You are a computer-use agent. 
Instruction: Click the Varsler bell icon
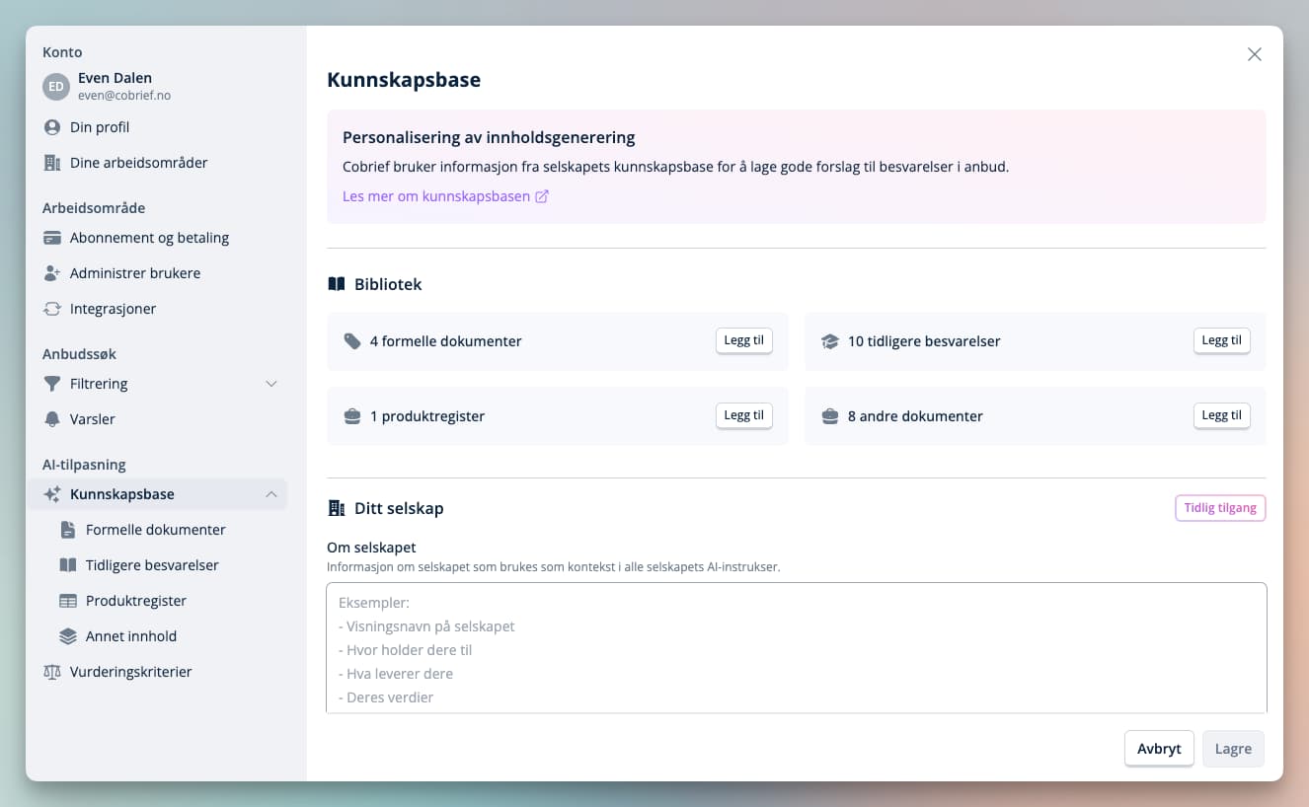tap(52, 419)
